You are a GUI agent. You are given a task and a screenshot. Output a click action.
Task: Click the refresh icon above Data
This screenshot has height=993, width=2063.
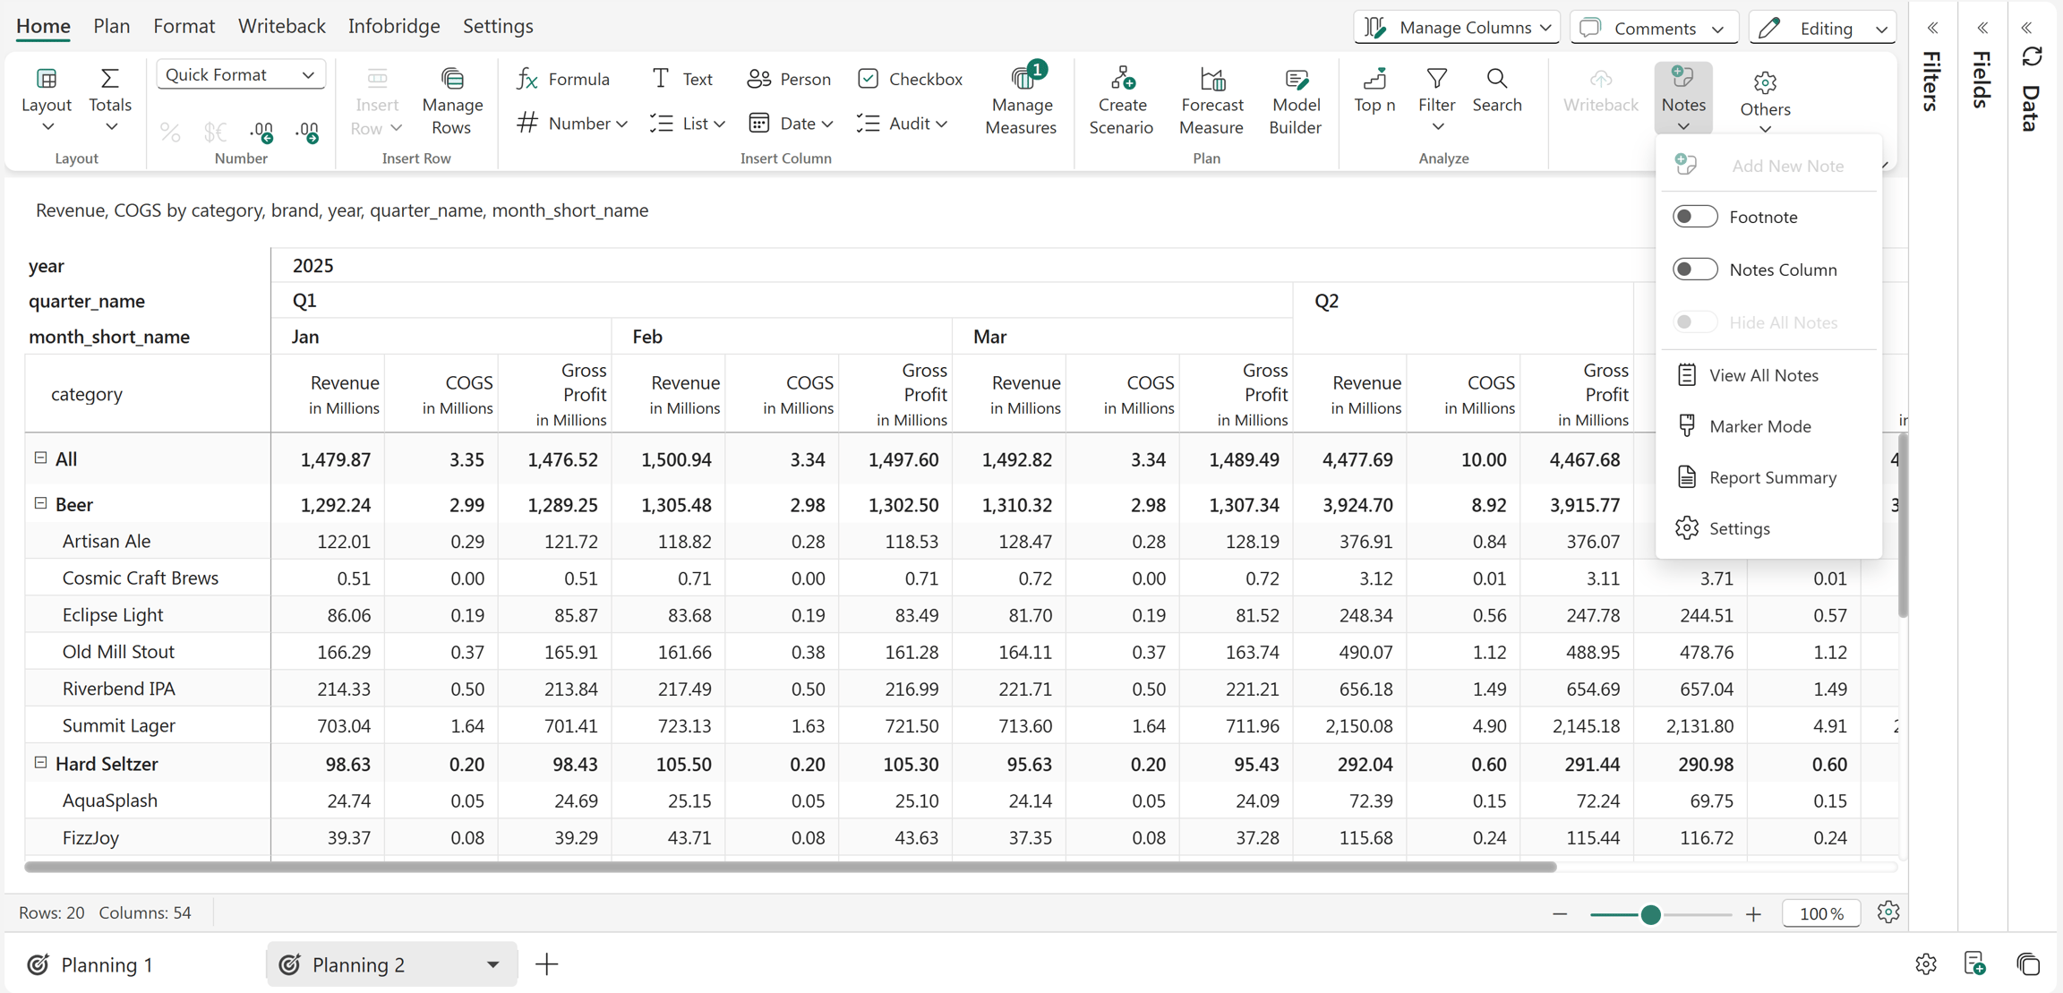[2033, 57]
